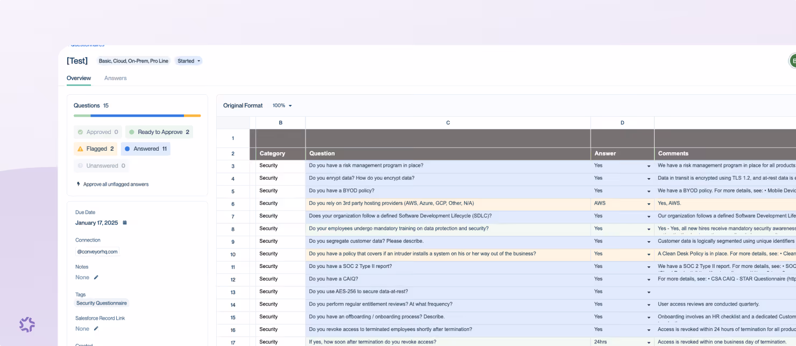
Task: Edit Salesforce Record Link pencil icon
Action: 96,328
